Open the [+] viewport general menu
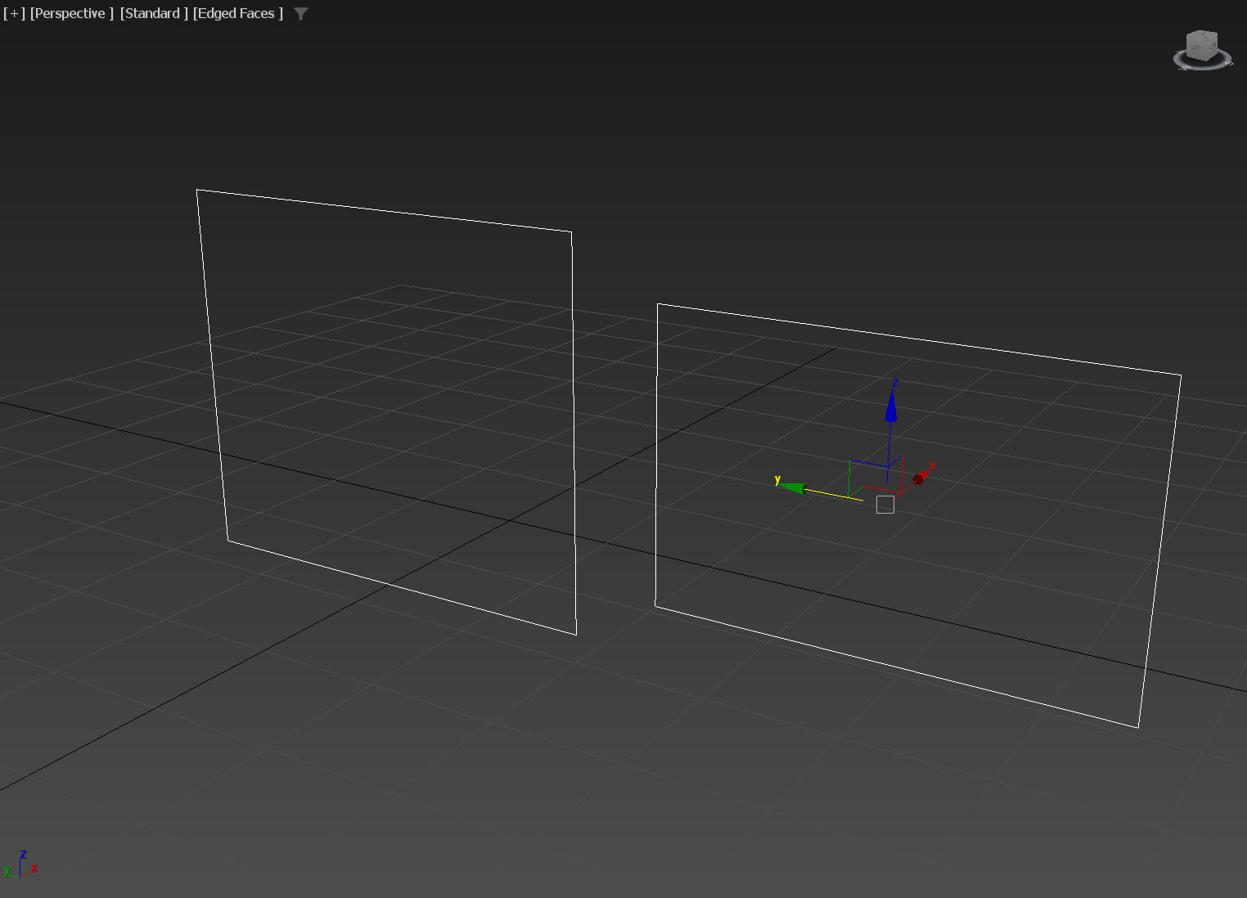Screen dimensions: 1247x898 click(x=15, y=13)
